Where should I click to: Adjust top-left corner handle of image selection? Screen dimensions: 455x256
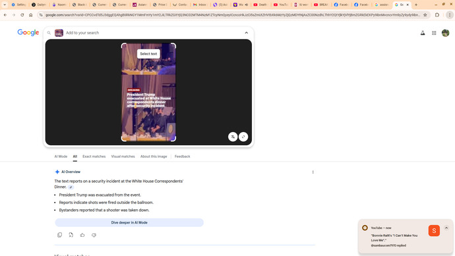[123, 45]
